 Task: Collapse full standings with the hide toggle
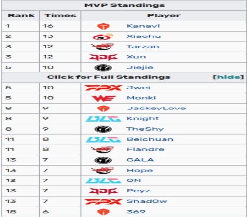coord(228,77)
